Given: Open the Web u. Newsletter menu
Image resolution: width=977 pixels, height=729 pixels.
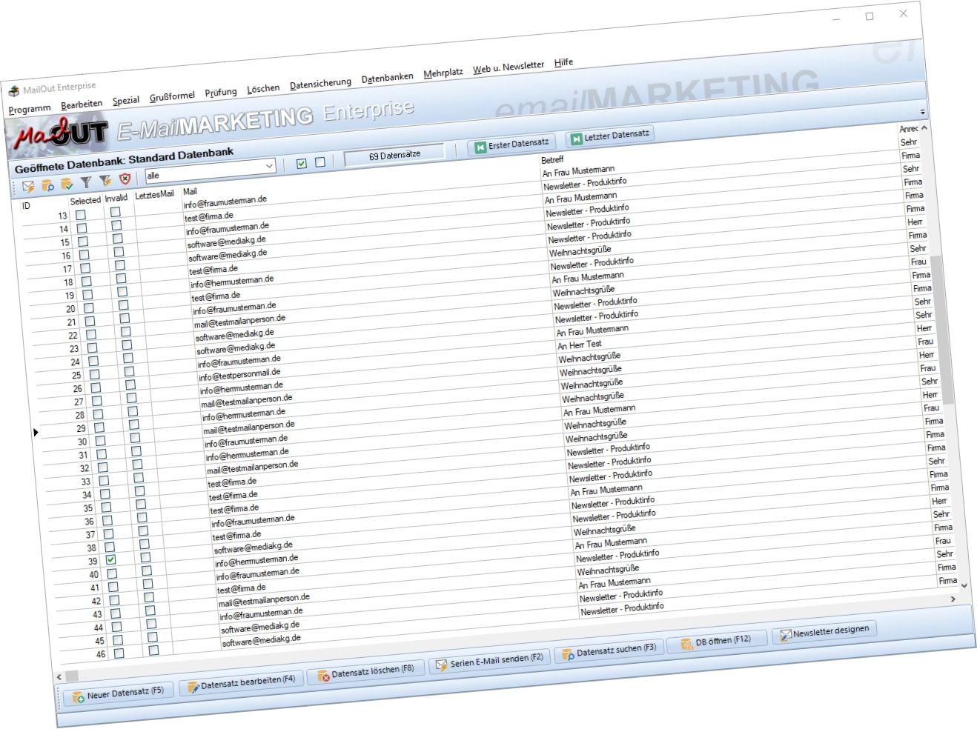Looking at the screenshot, I should tap(509, 67).
